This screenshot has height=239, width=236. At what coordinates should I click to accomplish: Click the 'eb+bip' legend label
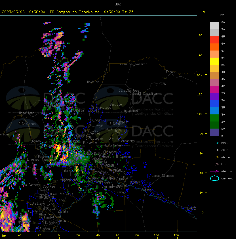[226, 171]
